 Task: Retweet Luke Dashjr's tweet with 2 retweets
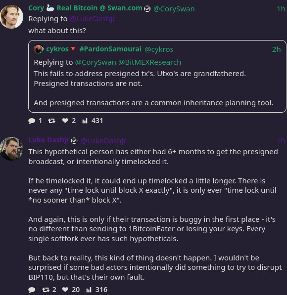46,290
